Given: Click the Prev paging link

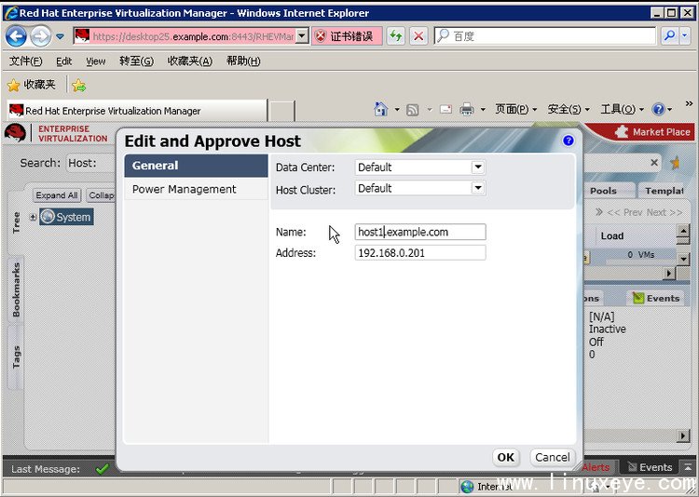Looking at the screenshot, I should coord(626,212).
